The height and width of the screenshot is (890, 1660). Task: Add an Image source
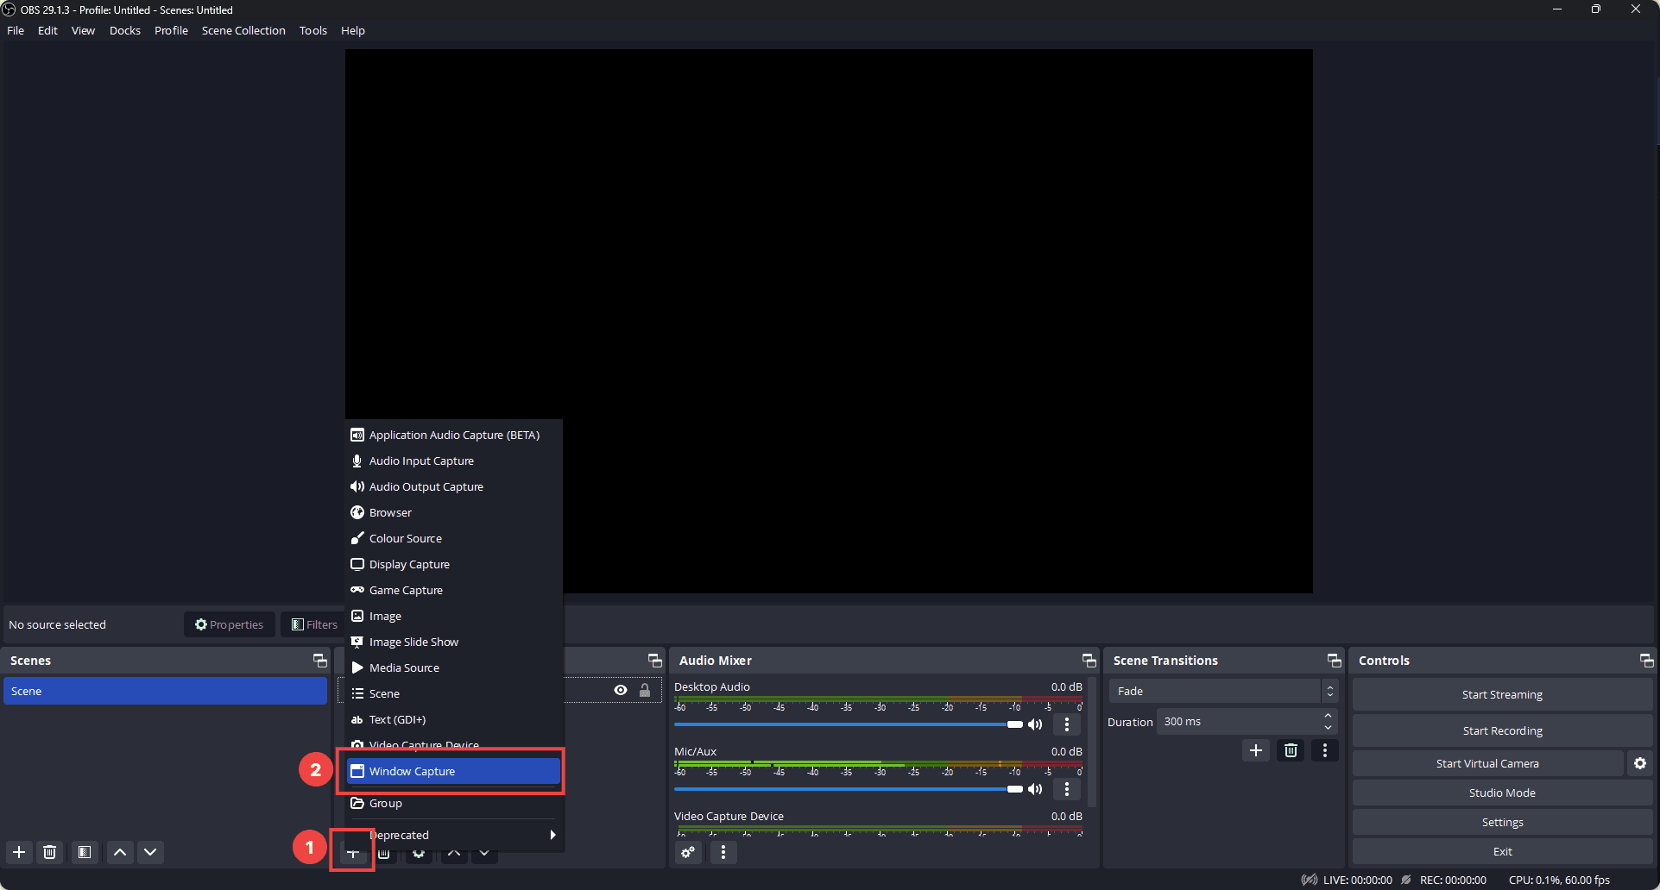[x=454, y=616]
